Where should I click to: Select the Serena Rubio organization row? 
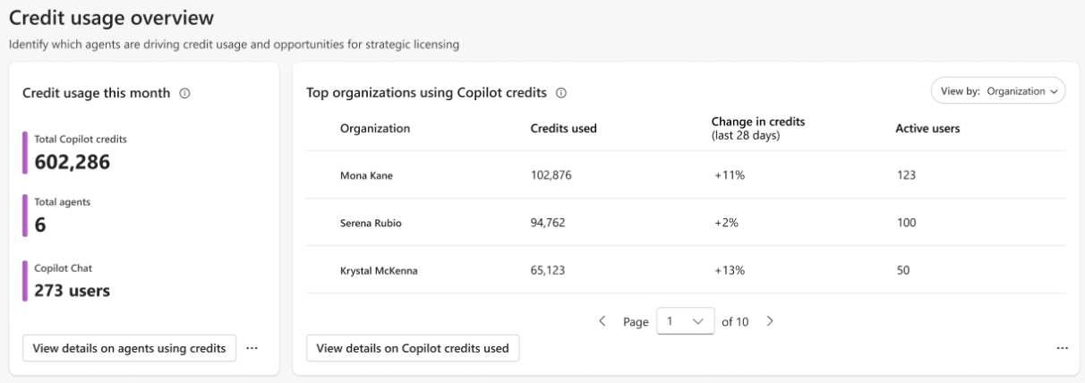point(371,223)
